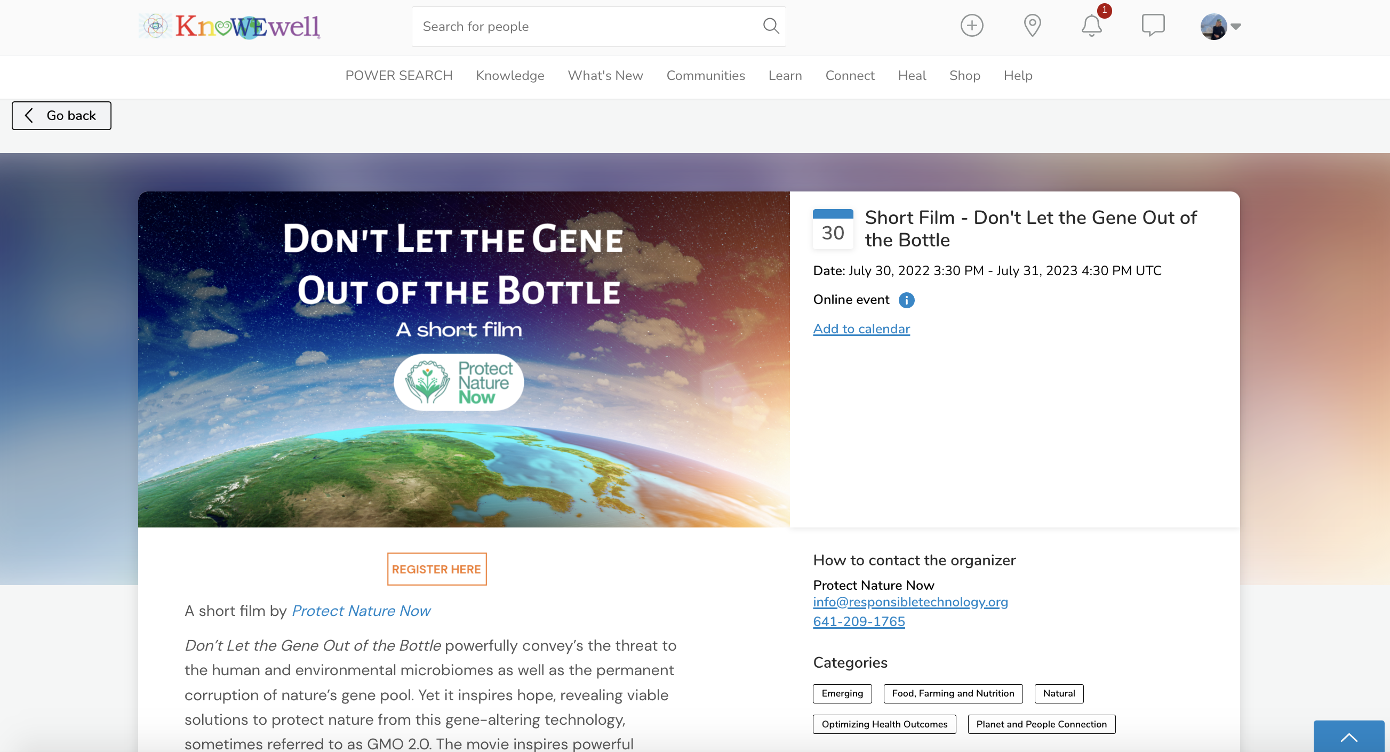Click the film banner image
1390x752 pixels.
coord(464,359)
